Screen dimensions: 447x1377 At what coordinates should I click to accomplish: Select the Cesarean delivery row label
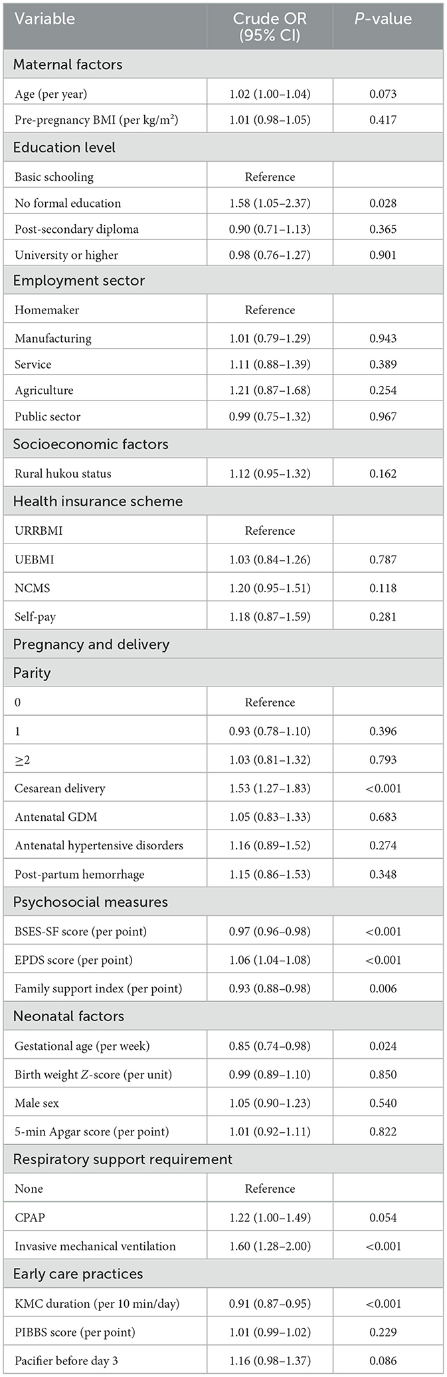pos(60,788)
